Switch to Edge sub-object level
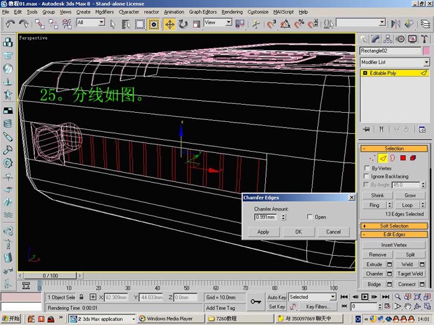The height and width of the screenshot is (325, 434). [383, 158]
